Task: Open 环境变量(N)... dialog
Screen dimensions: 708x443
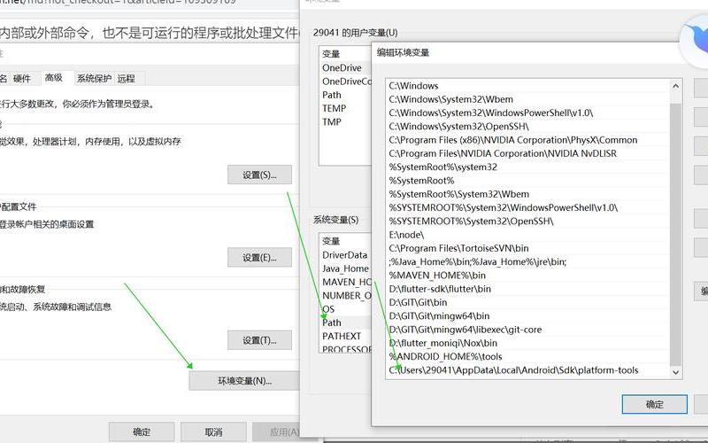Action: (244, 381)
